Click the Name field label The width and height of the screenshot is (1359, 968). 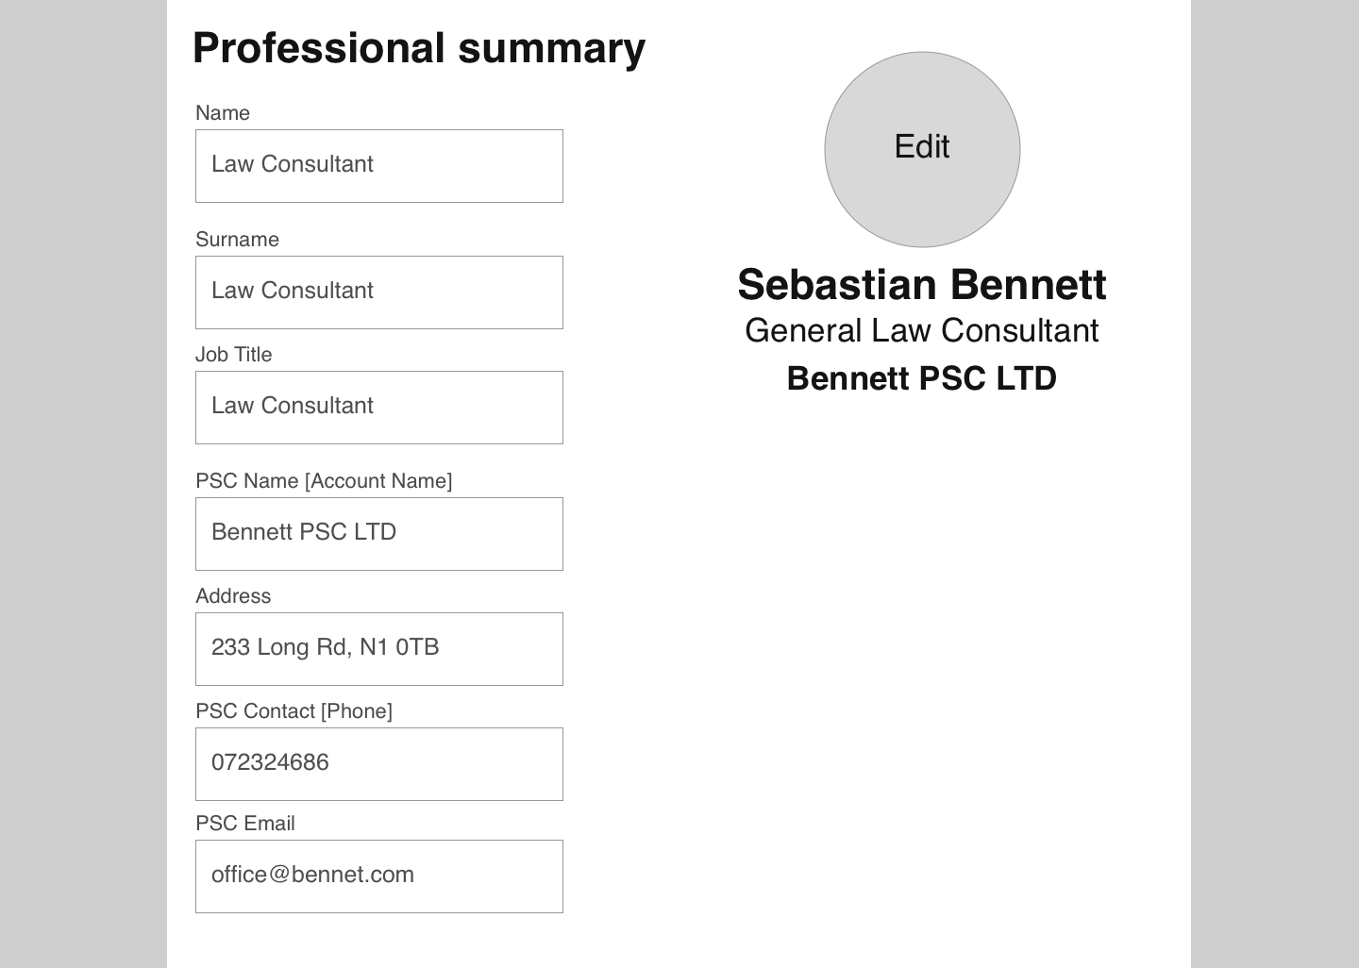[x=223, y=113]
